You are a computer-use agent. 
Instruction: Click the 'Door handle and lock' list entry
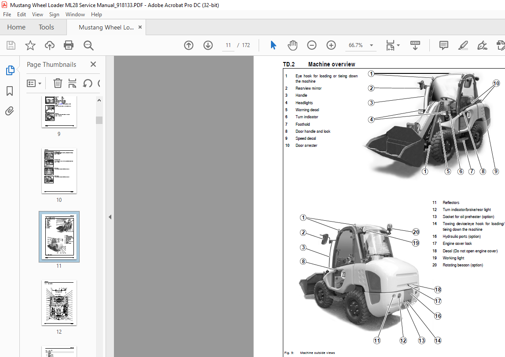313,131
